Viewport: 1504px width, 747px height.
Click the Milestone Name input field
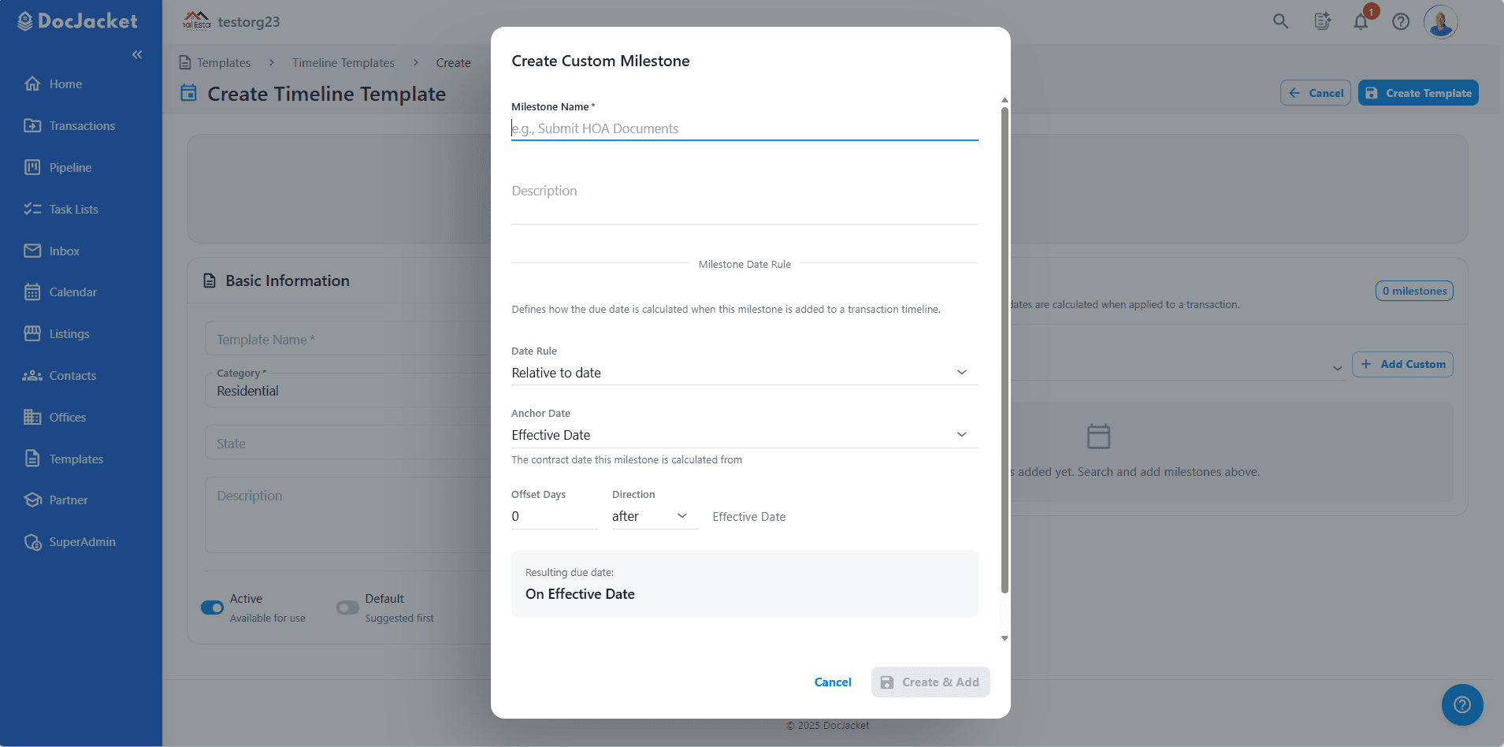tap(743, 128)
